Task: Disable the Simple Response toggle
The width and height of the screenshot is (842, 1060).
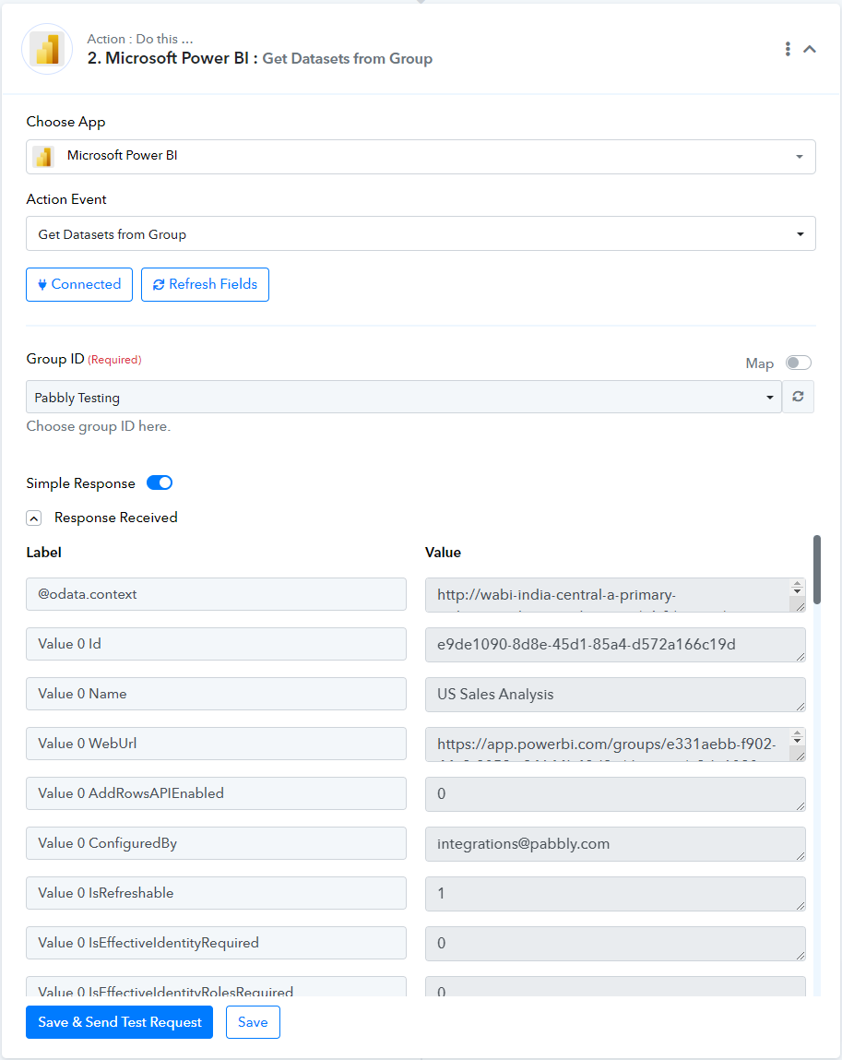Action: (x=160, y=482)
